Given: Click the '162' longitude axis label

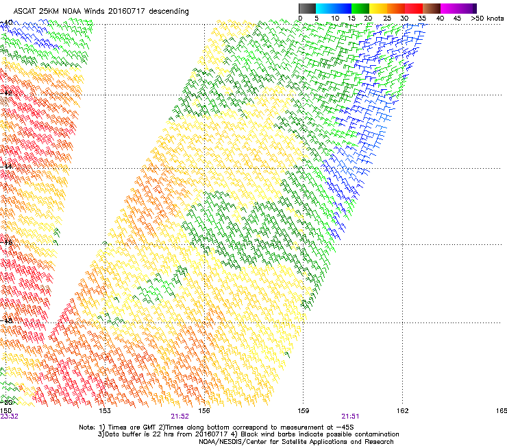Looking at the screenshot, I should coord(402,411).
